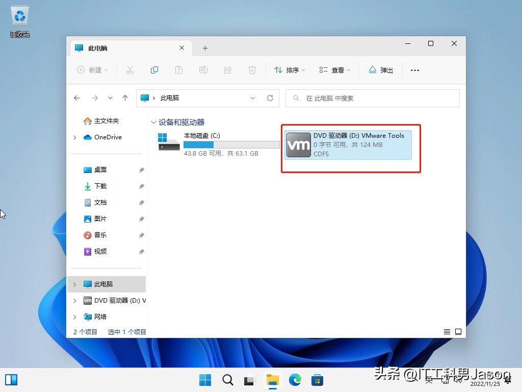Collapse the 设备和驱动器 section
Image resolution: width=522 pixels, height=392 pixels.
(153, 122)
